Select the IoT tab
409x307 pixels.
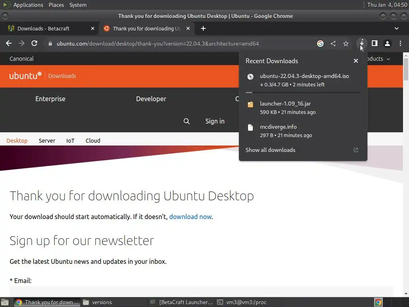click(70, 140)
